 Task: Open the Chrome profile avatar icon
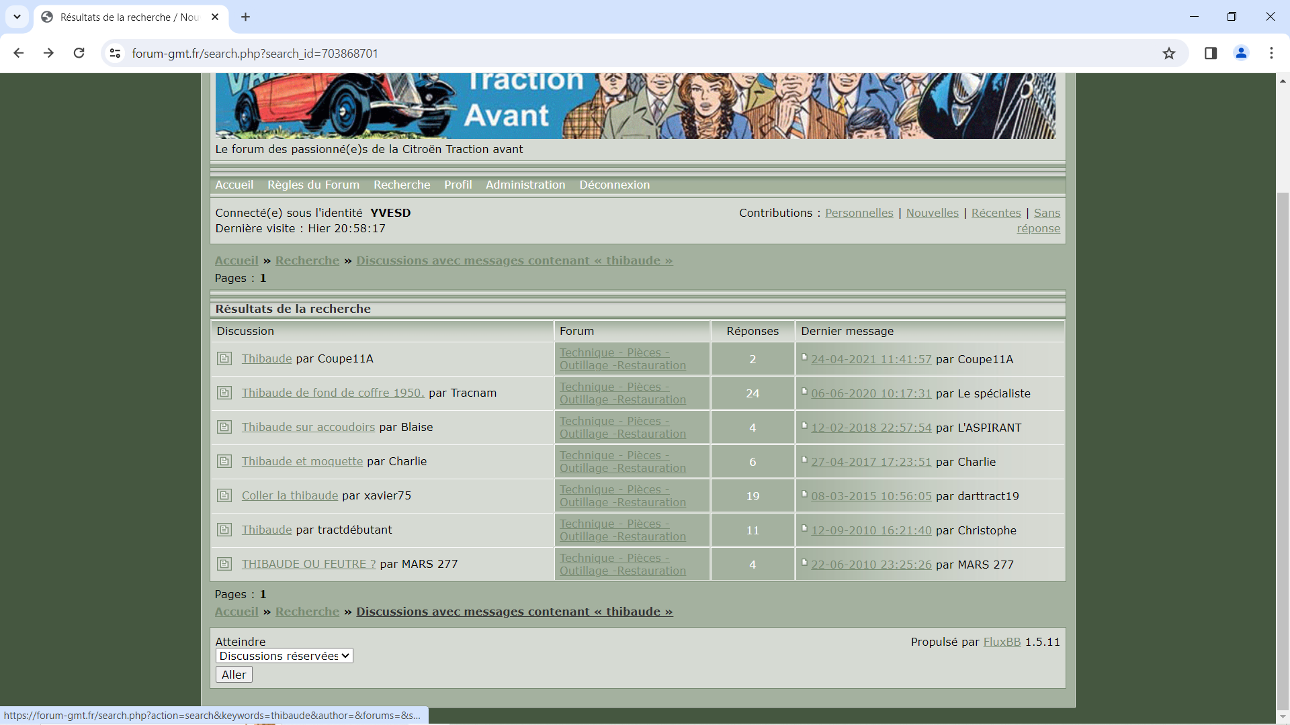pyautogui.click(x=1241, y=54)
